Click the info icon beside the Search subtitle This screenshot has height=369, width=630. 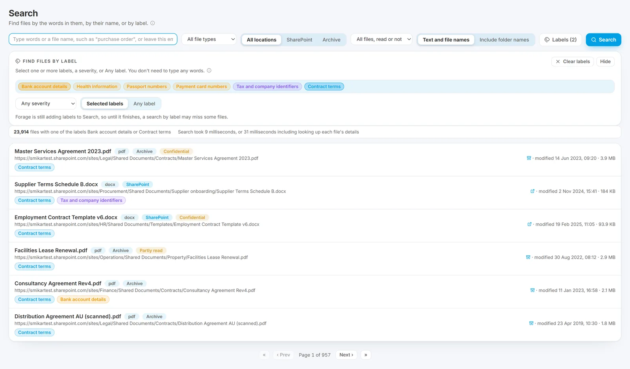pyautogui.click(x=153, y=23)
